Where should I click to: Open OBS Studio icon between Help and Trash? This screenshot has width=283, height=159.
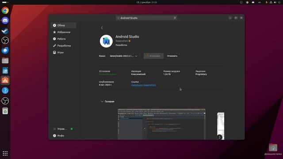[x=5, y=101]
